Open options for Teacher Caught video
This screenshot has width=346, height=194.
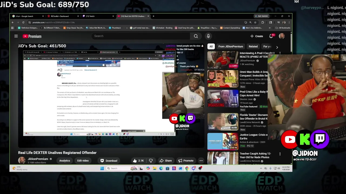(x=280, y=154)
